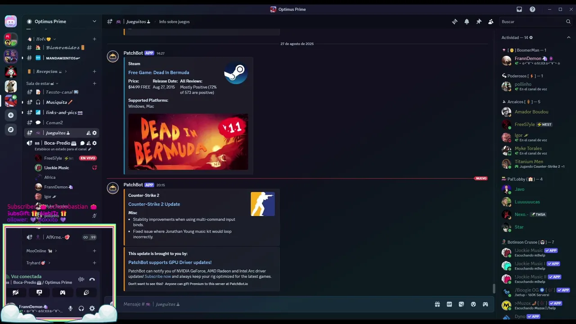
Task: Click the Subscribe now link
Action: click(x=157, y=276)
